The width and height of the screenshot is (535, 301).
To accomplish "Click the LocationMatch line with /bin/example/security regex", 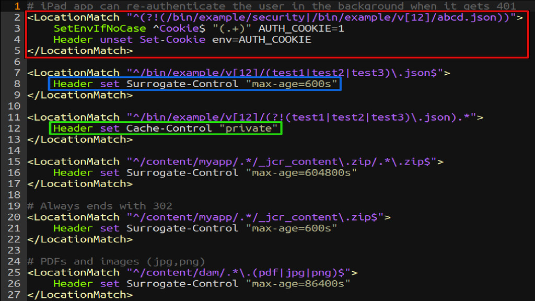I will [275, 17].
